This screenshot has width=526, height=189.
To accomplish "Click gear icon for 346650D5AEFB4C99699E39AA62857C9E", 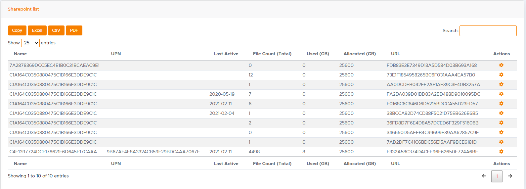I will click(501, 132).
